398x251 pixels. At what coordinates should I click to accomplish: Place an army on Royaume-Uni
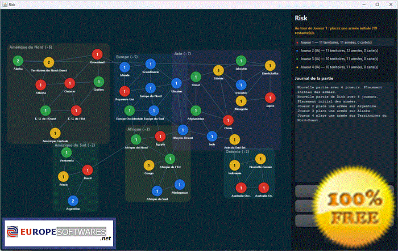125,91
